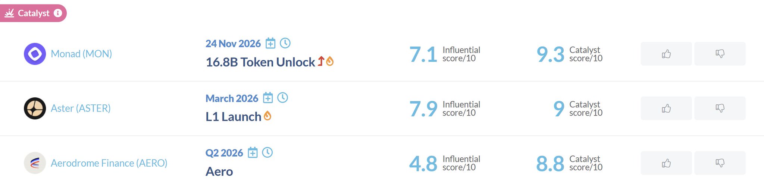Click clock icon beside 24 Nov 2026
The image size is (764, 192).
[285, 43]
